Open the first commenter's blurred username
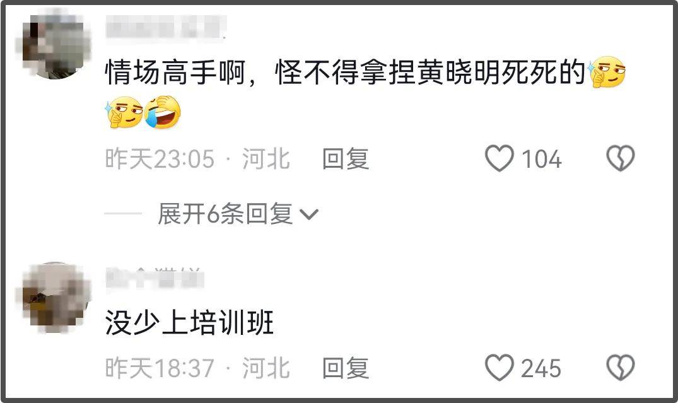678x403 pixels. 166,28
